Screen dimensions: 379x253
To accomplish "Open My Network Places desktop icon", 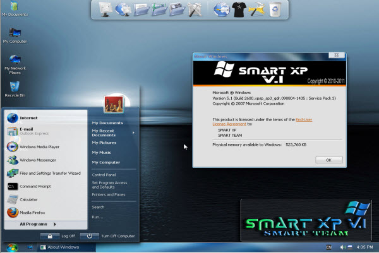I will tap(15, 64).
